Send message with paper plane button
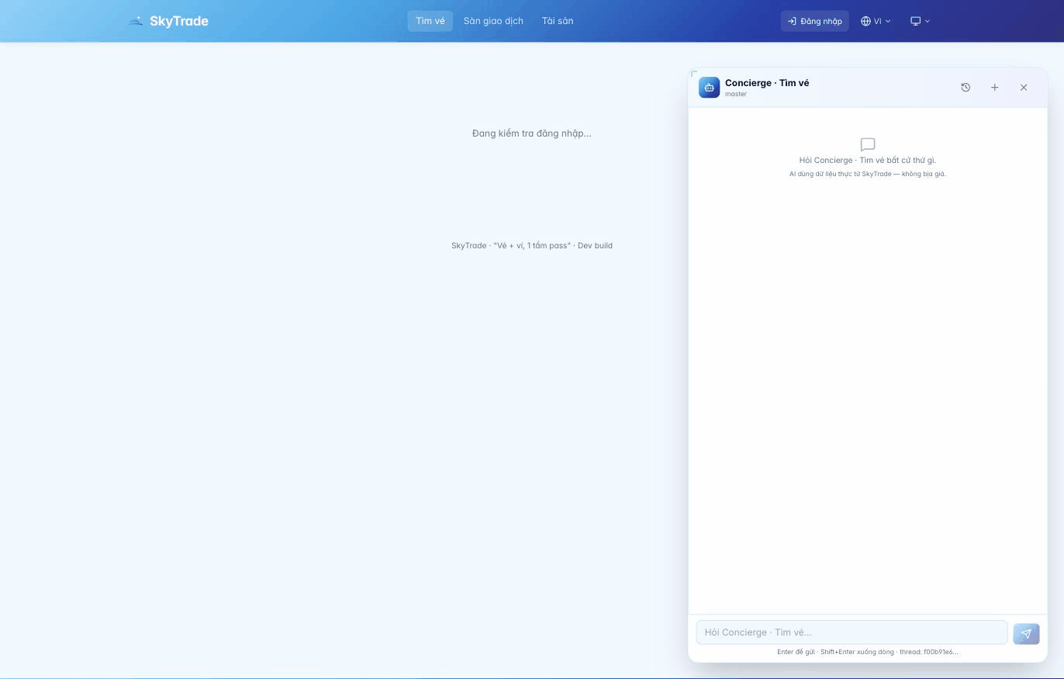 click(x=1026, y=634)
